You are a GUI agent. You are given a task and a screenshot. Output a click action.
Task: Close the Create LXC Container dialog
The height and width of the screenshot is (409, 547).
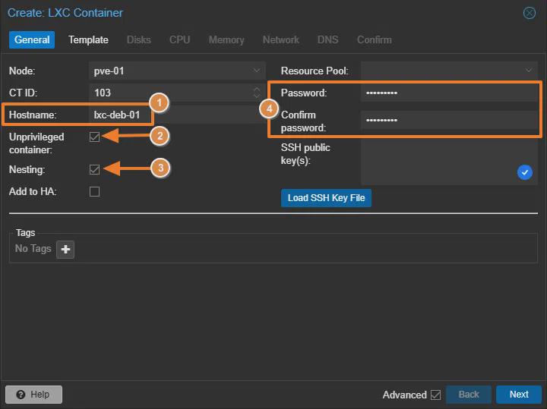click(x=530, y=13)
